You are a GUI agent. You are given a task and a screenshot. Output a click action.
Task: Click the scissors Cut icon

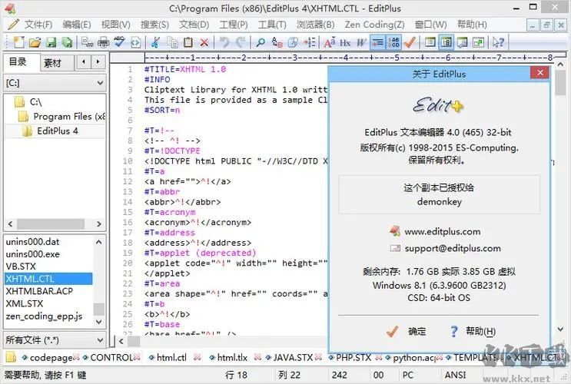155,43
